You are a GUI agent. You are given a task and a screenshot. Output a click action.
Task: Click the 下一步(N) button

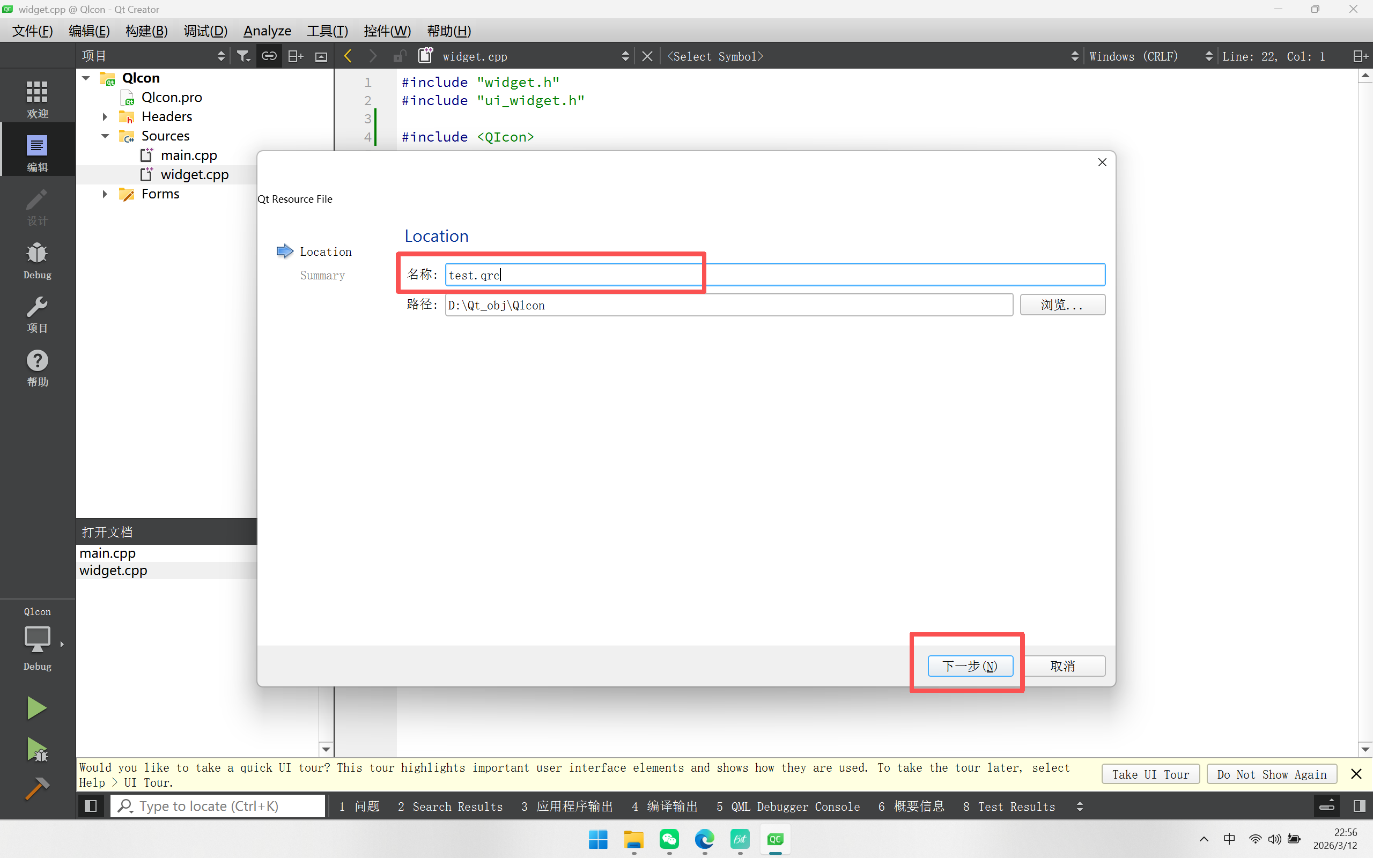(970, 665)
